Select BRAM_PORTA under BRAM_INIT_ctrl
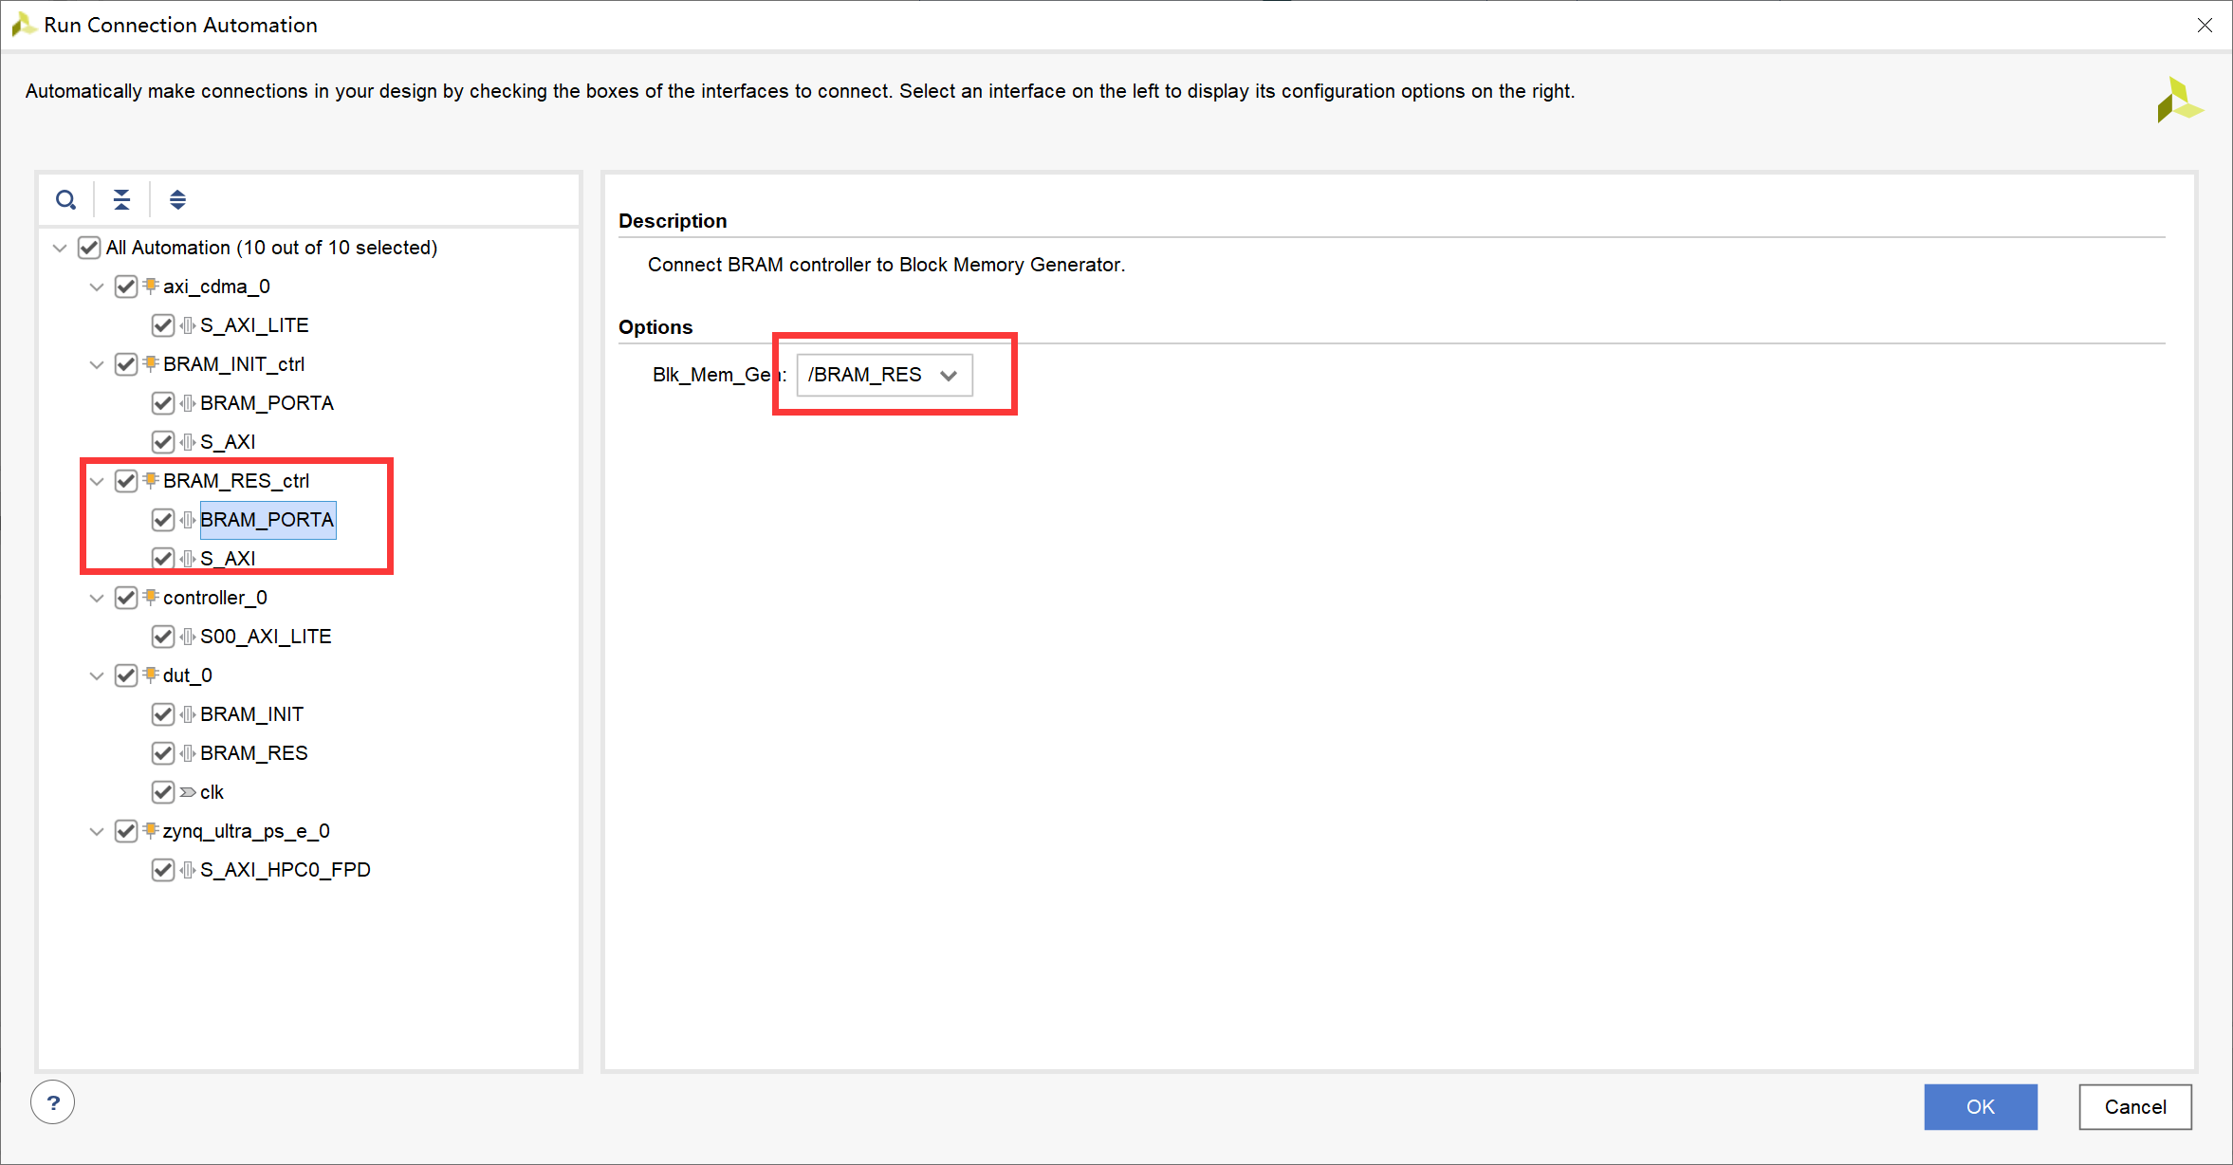The image size is (2233, 1165). 267,403
